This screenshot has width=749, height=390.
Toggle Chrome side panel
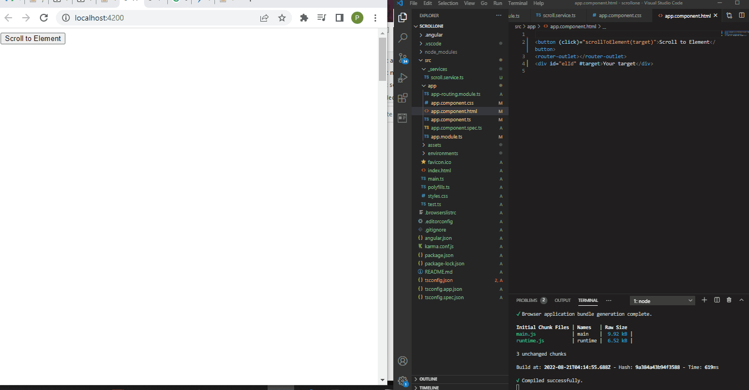click(x=340, y=18)
